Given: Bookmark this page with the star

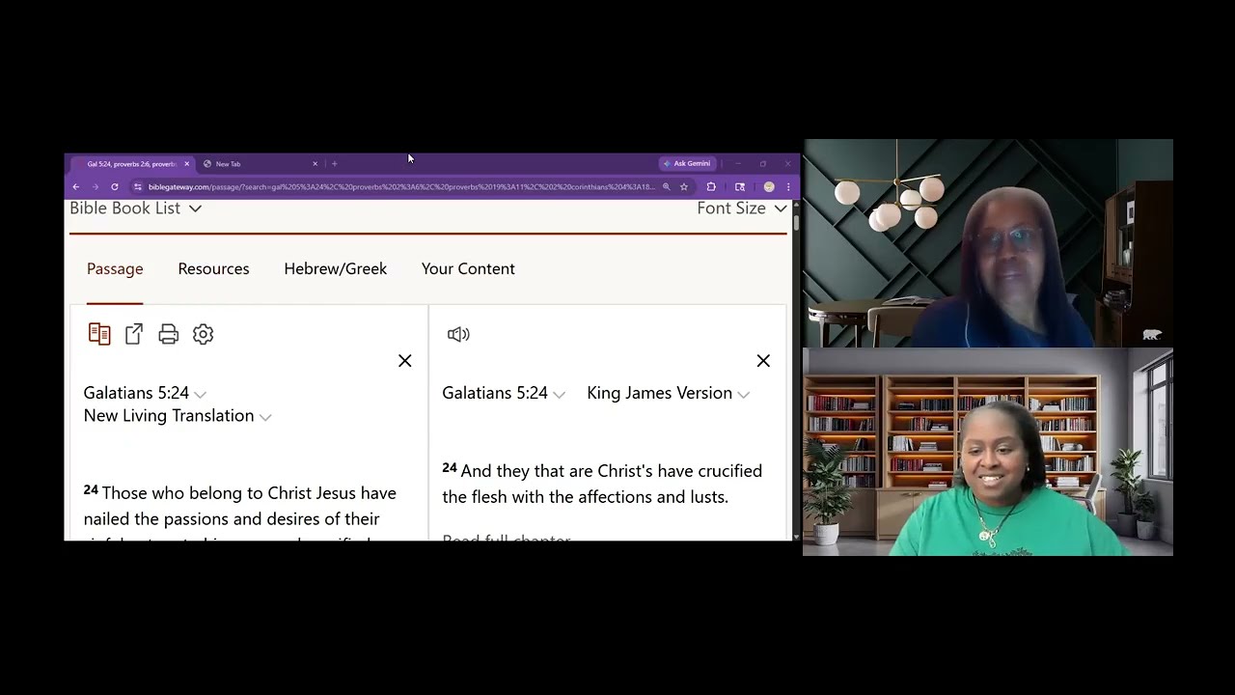Looking at the screenshot, I should click(x=684, y=186).
